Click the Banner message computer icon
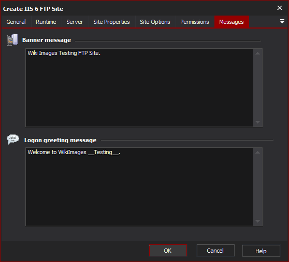Viewport: 289px width, 262px height. click(x=12, y=40)
